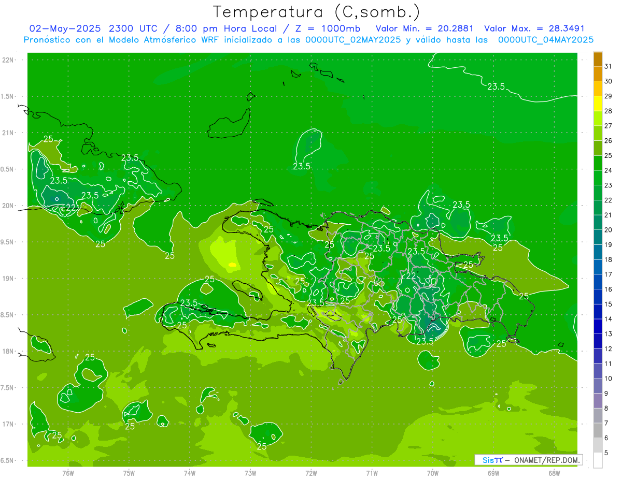The height and width of the screenshot is (480, 622).
Task: Click the "74W" longitude axis label
Action: tap(190, 473)
